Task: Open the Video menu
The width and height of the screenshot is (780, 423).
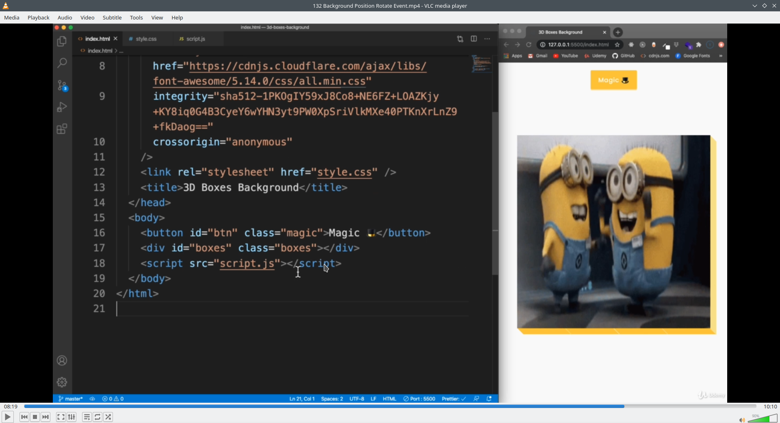Action: coord(87,17)
